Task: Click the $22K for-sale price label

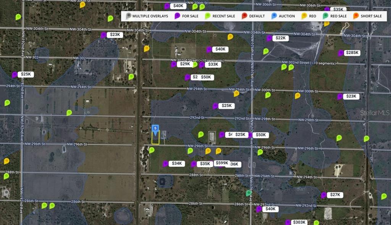Action: tap(280, 38)
